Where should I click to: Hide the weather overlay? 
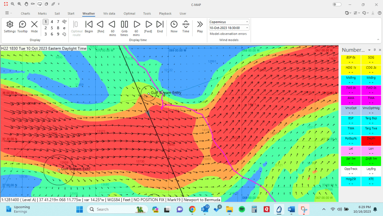[34, 27]
